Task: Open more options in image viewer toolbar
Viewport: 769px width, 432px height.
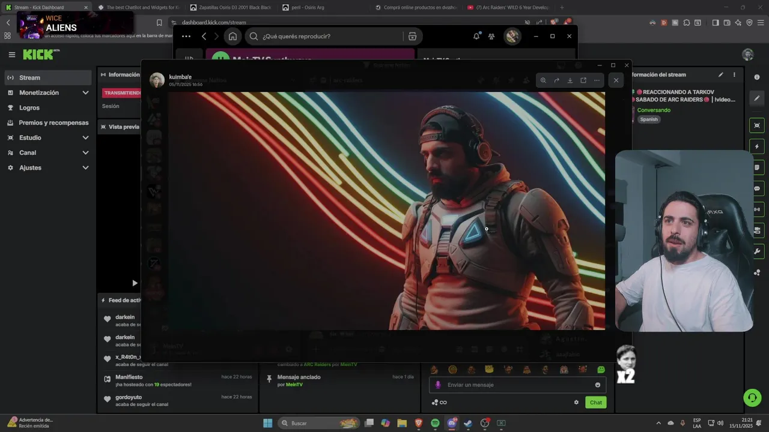Action: pos(597,80)
